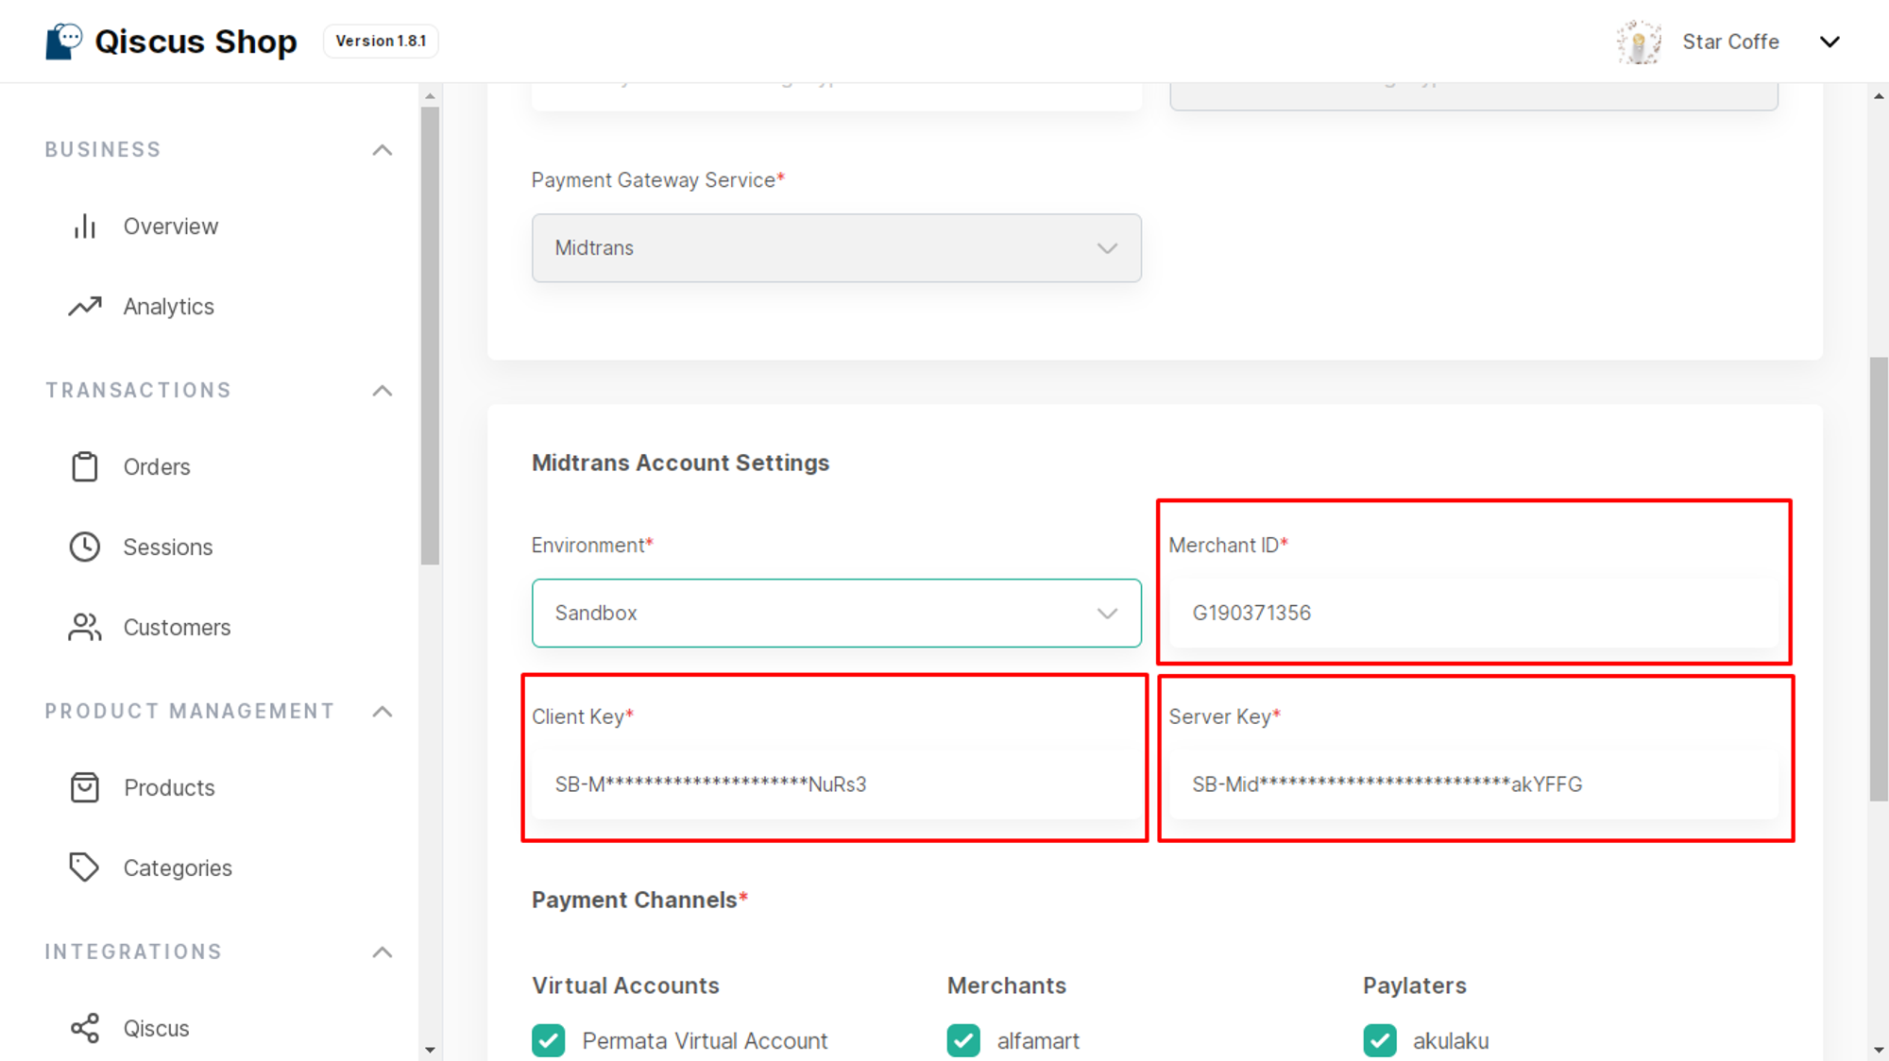Click the Qiscus share icon
The image size is (1889, 1061).
click(x=85, y=1028)
